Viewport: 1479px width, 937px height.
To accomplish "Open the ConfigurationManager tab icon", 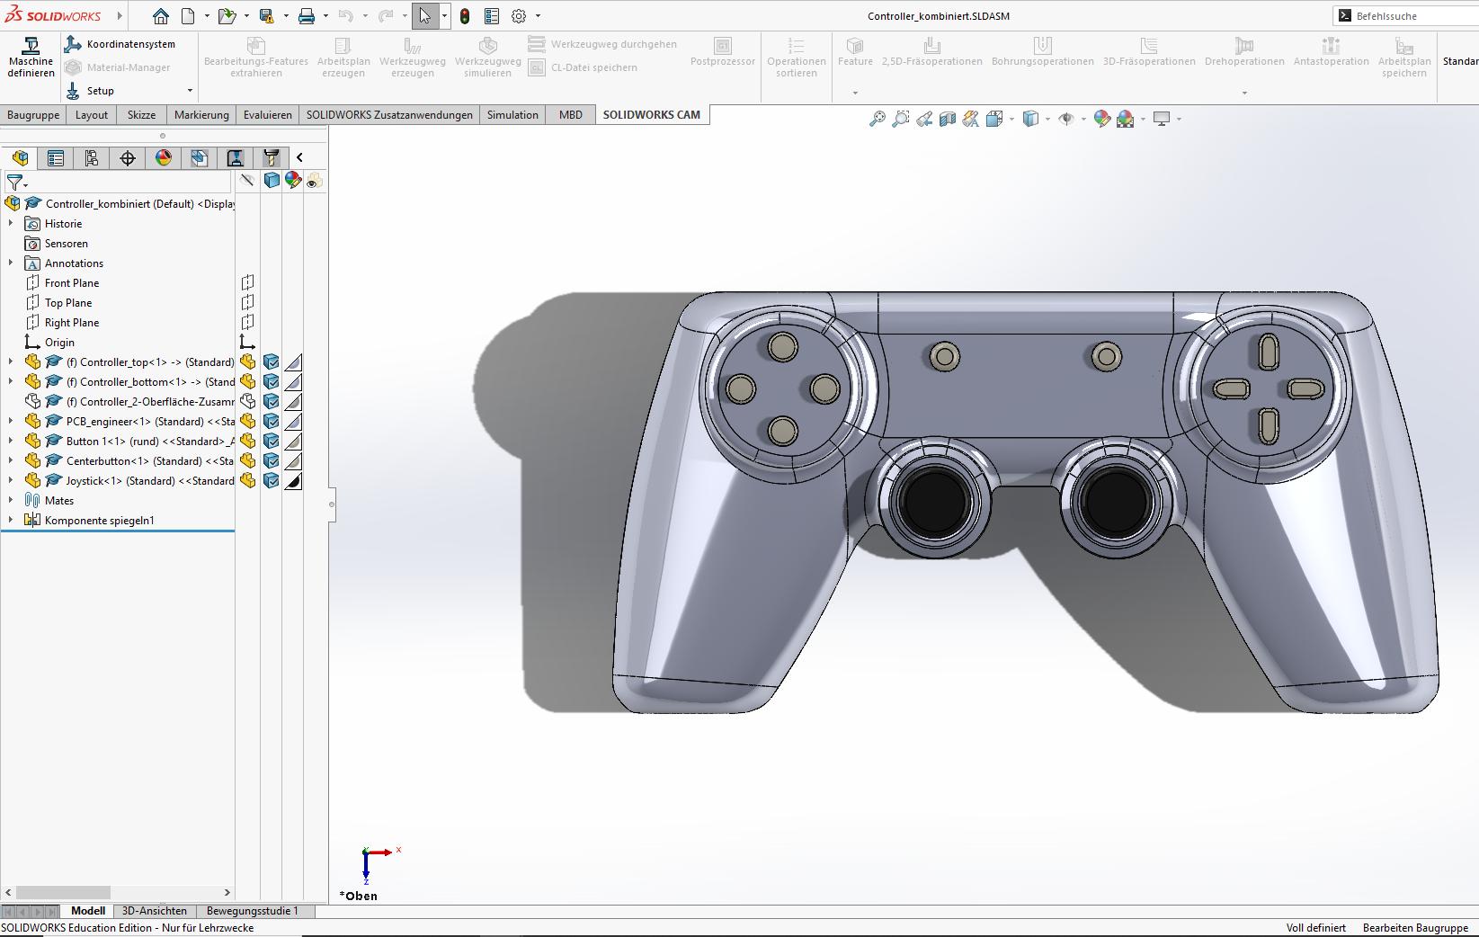I will (x=92, y=158).
